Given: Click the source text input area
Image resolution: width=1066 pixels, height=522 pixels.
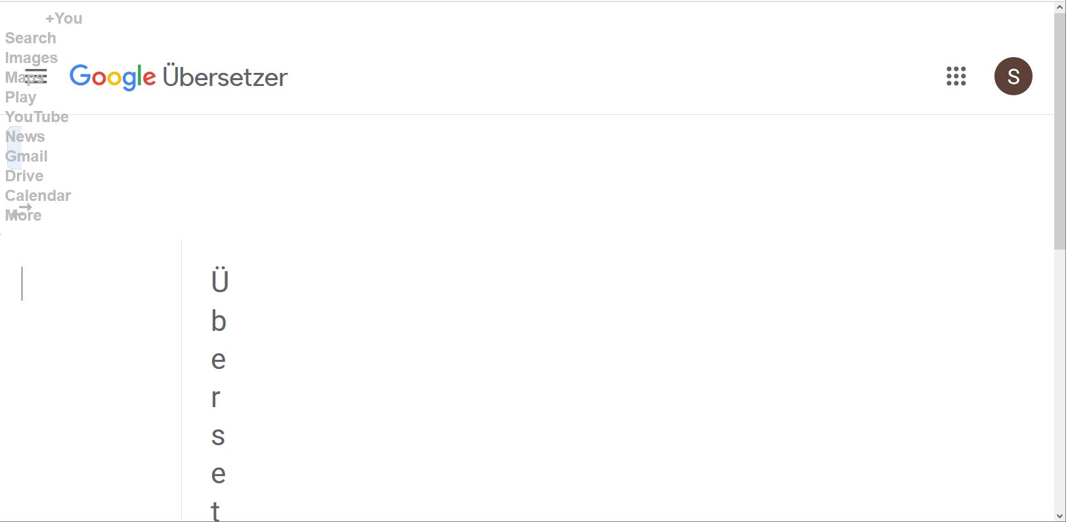Looking at the screenshot, I should [x=92, y=328].
